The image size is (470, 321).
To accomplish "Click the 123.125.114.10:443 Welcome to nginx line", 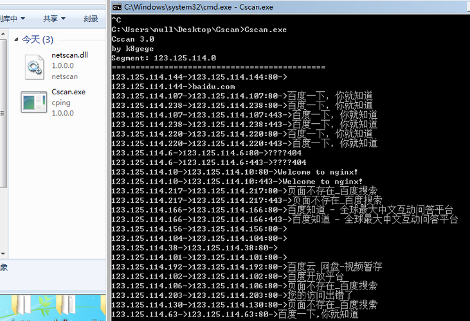I will [x=237, y=182].
